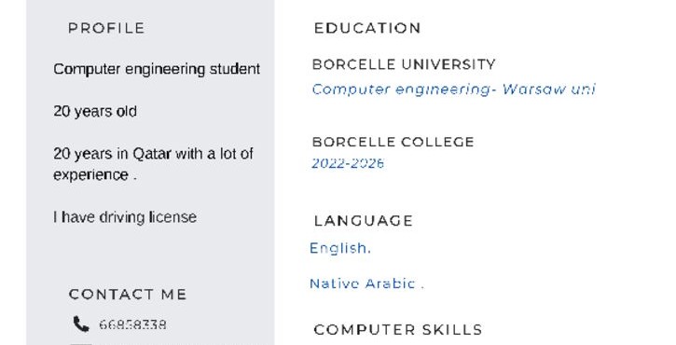Viewport: 676px width, 345px height.
Task: Click the word 'experience' in profile
Action: (90, 175)
